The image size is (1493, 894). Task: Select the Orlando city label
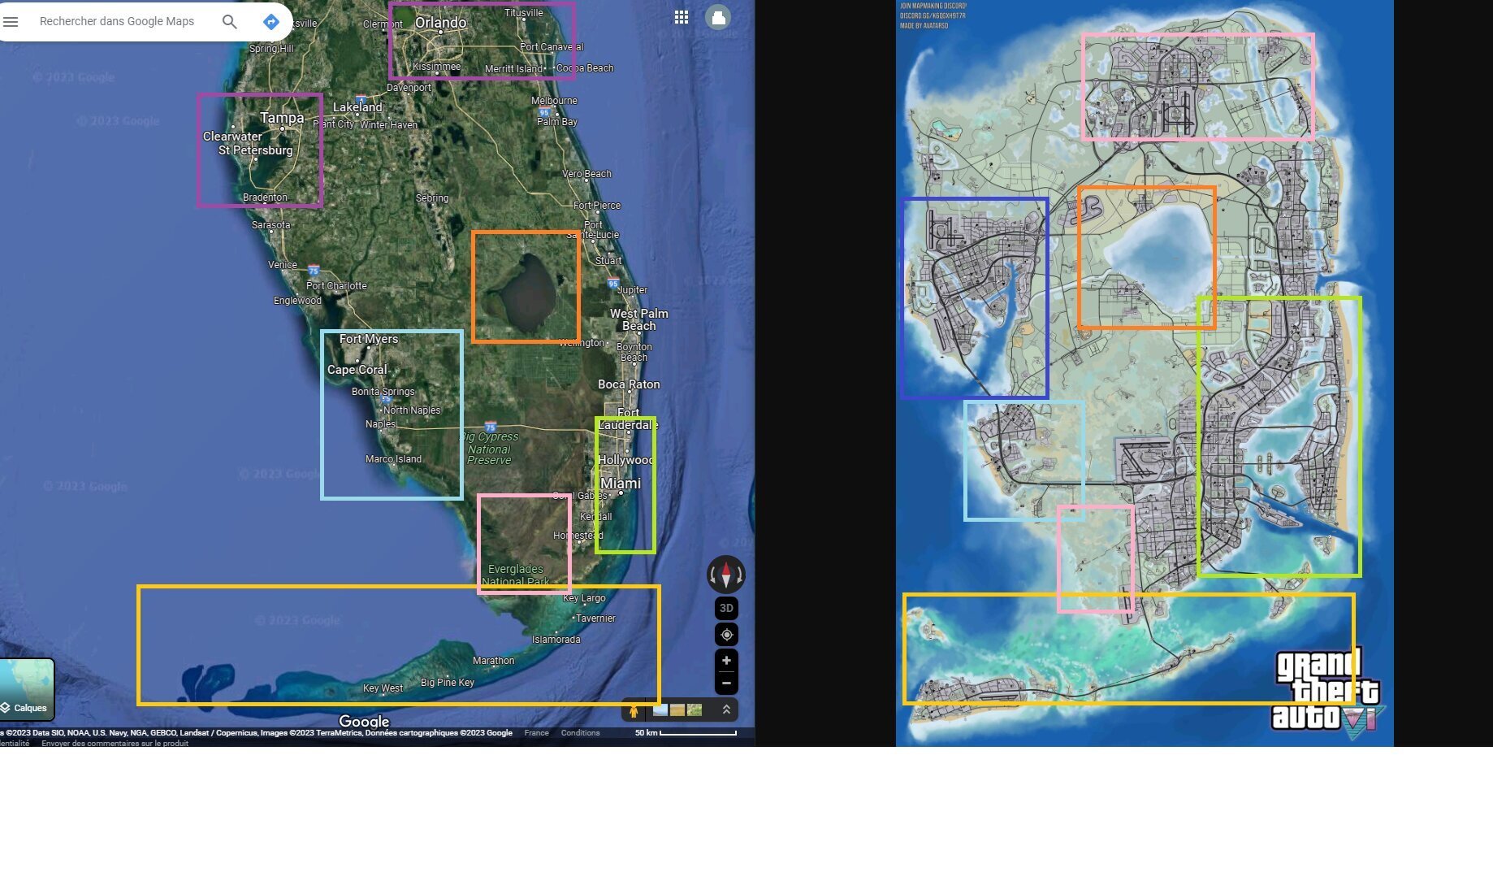pos(441,23)
